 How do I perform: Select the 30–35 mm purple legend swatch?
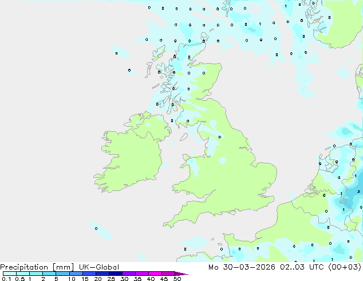pyautogui.click(x=128, y=274)
